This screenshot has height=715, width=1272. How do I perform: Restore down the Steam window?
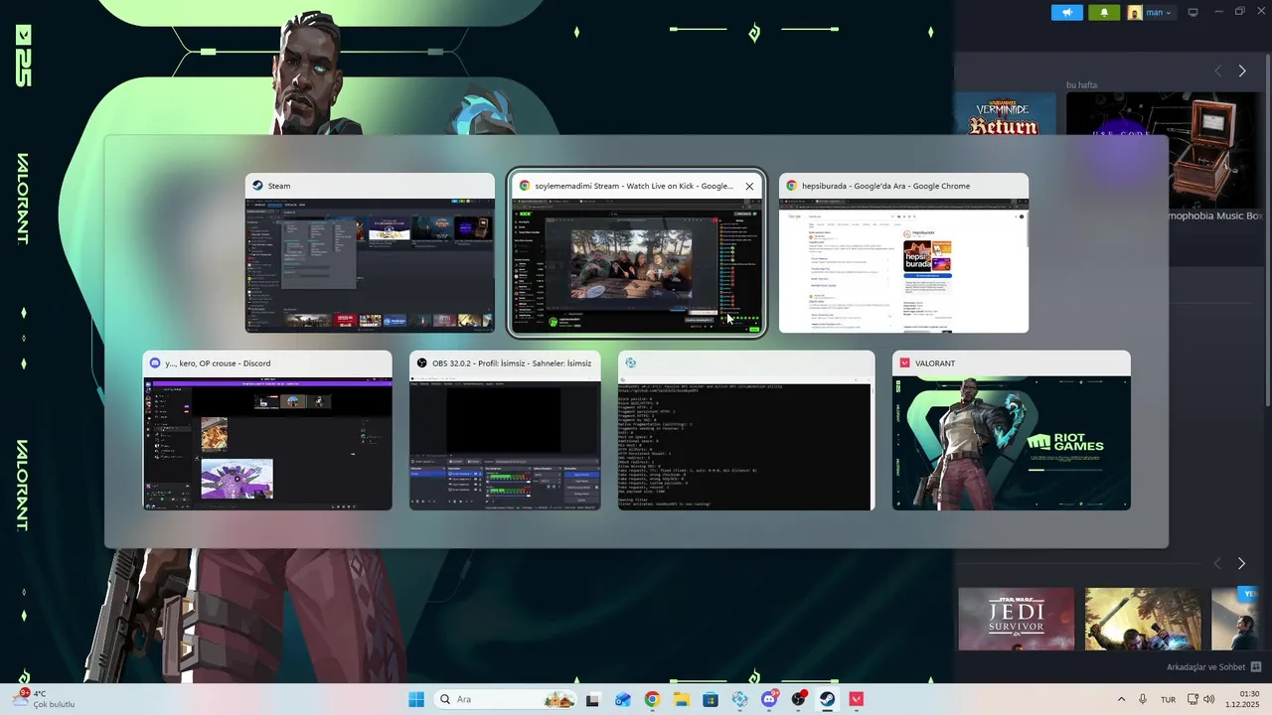[1239, 12]
